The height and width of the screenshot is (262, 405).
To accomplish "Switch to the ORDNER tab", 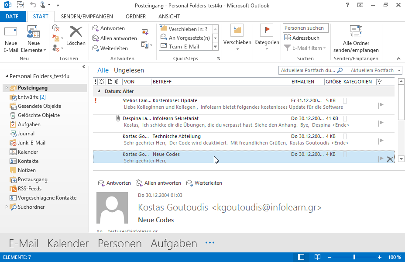I will [136, 16].
